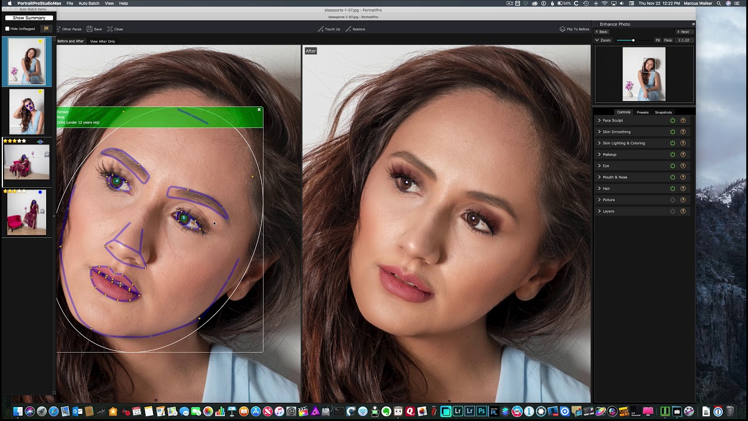Click the Face zoom button
The image size is (748, 421).
point(667,40)
